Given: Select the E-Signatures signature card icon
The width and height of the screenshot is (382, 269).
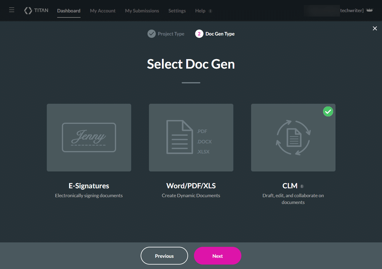Looking at the screenshot, I should click(x=89, y=137).
